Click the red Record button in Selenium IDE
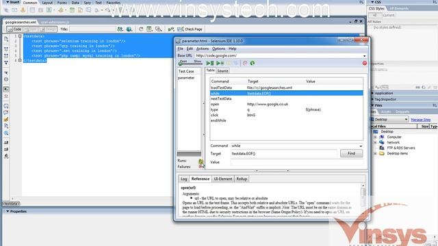Viewport: 438px width, 246px height. tap(365, 64)
